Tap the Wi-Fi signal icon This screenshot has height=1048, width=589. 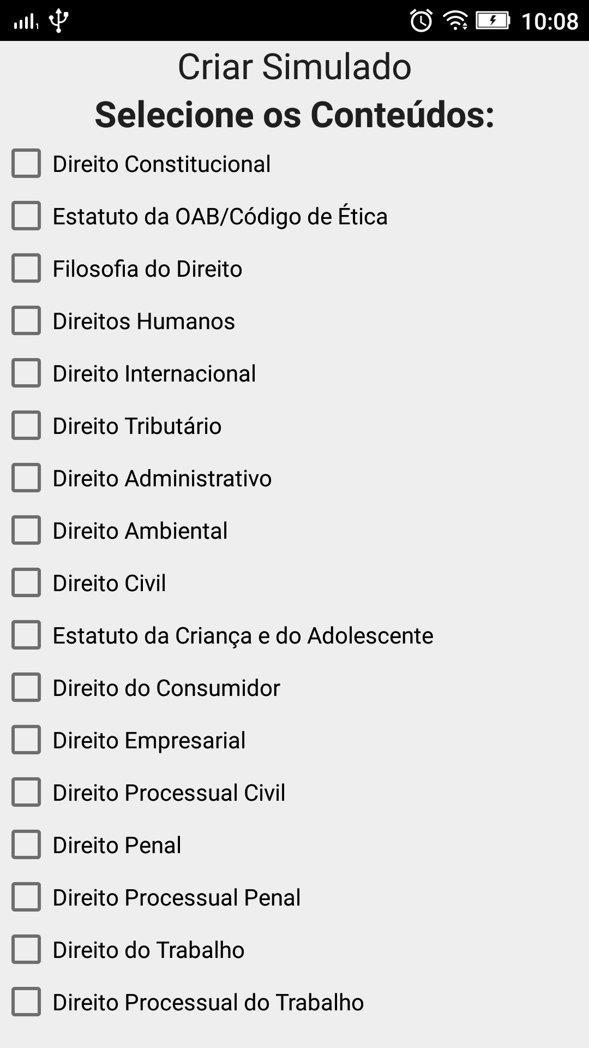click(456, 21)
